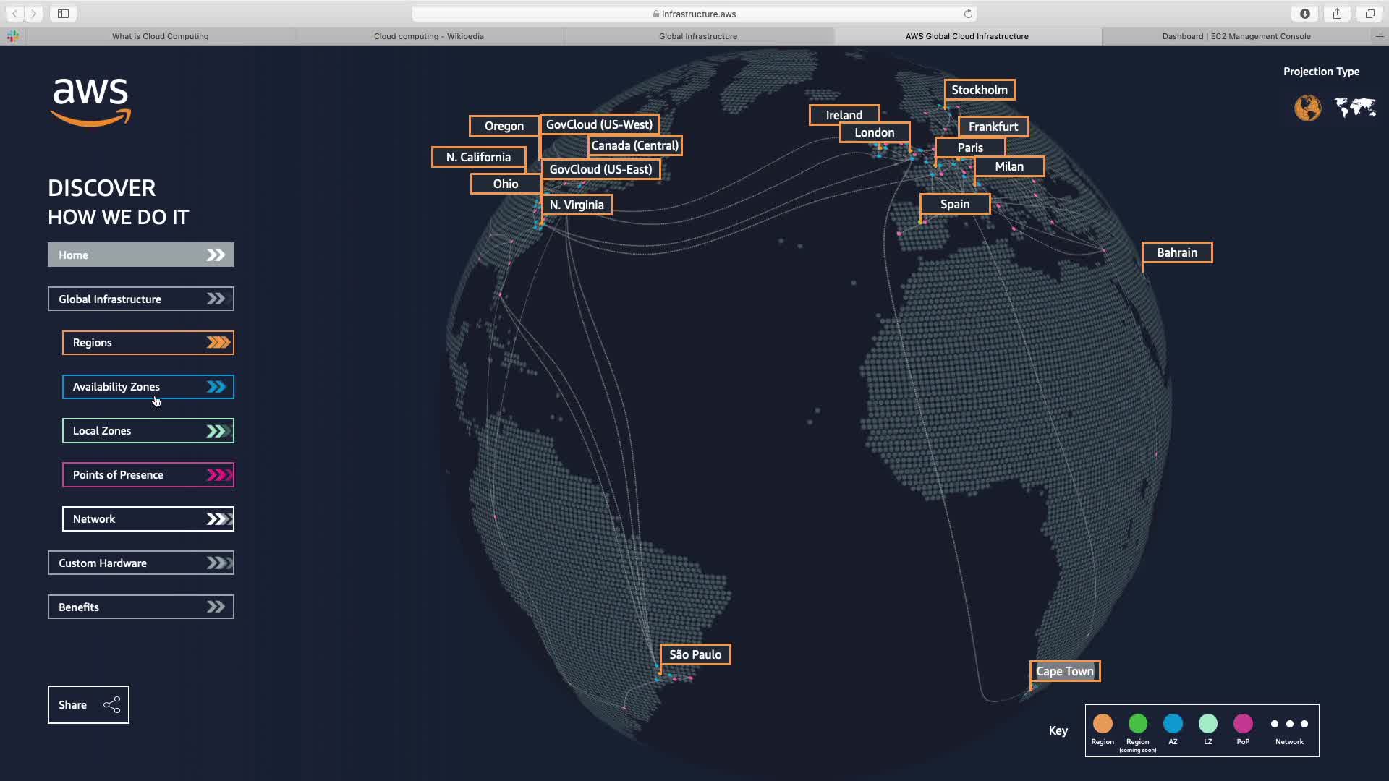Viewport: 1389px width, 781px height.
Task: Click the Safari share toolbar icon
Action: 1337,14
